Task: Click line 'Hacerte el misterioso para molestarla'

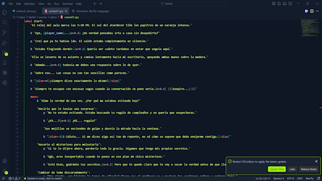Action: click(69, 145)
